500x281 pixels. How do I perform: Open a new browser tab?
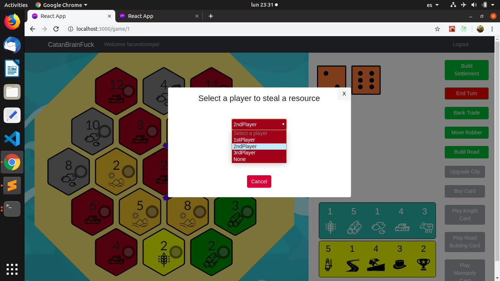click(x=210, y=16)
